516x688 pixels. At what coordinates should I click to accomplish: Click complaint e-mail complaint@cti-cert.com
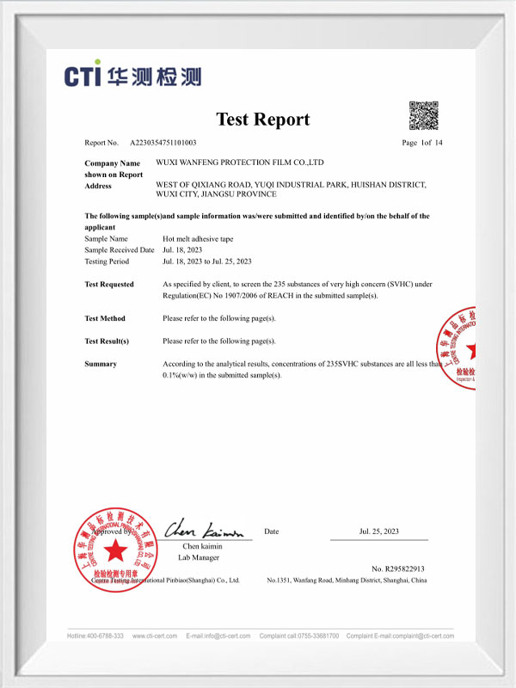point(400,636)
